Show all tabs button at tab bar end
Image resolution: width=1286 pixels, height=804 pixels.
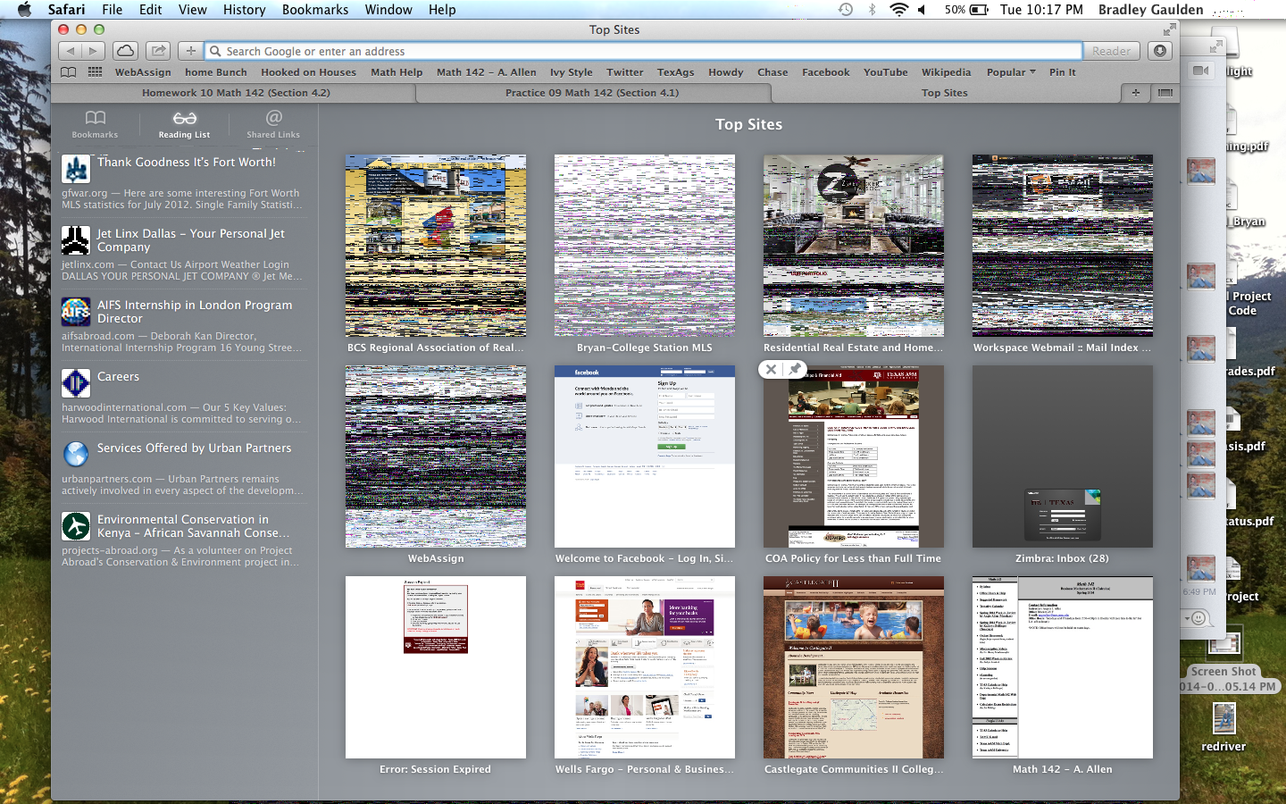coord(1165,93)
